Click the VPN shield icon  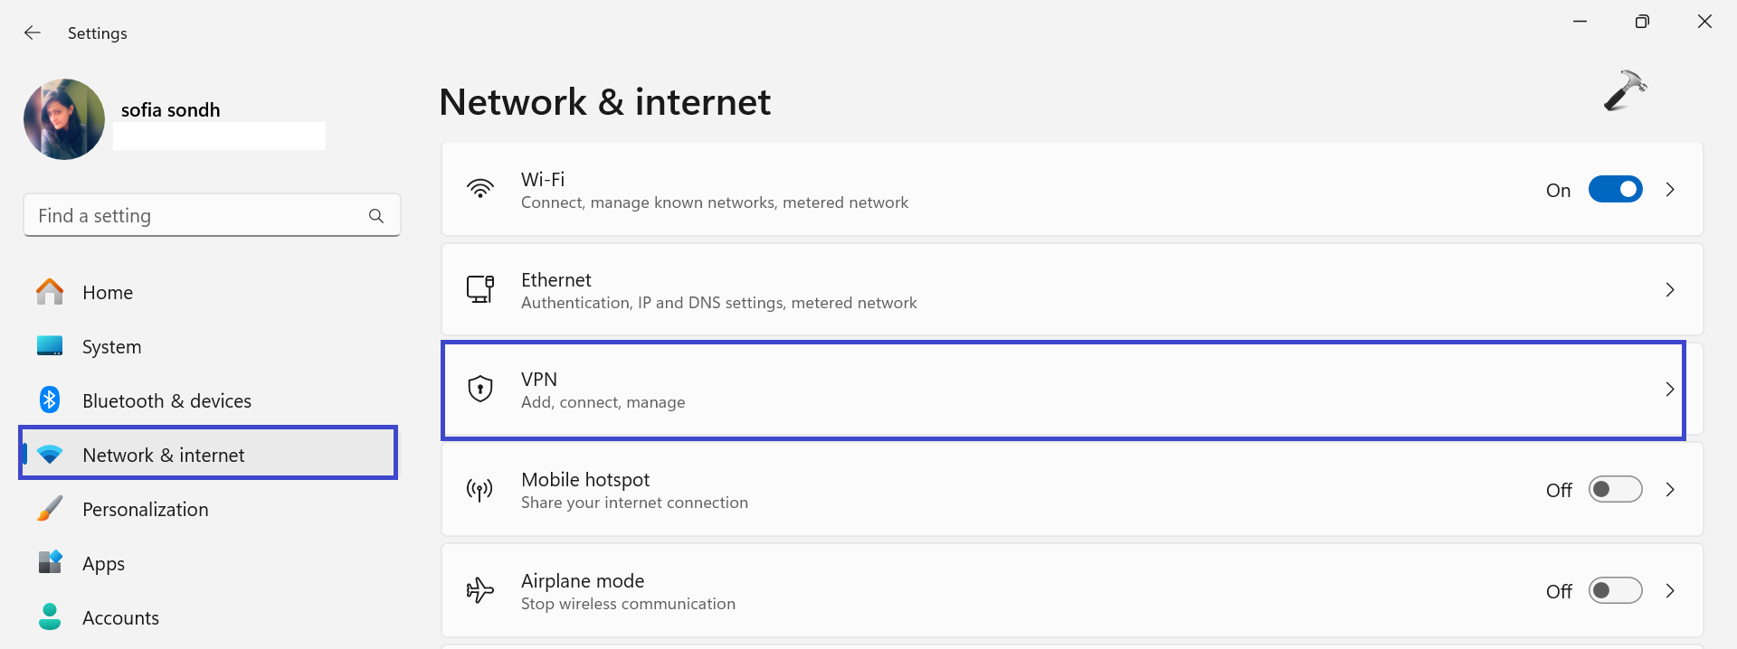pyautogui.click(x=480, y=390)
